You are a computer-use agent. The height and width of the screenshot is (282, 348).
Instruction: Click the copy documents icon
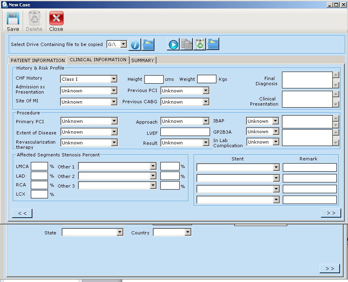coord(186,44)
